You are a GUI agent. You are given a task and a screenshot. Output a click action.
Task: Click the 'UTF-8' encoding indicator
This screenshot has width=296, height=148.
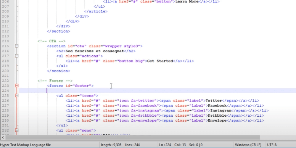(x=272, y=145)
